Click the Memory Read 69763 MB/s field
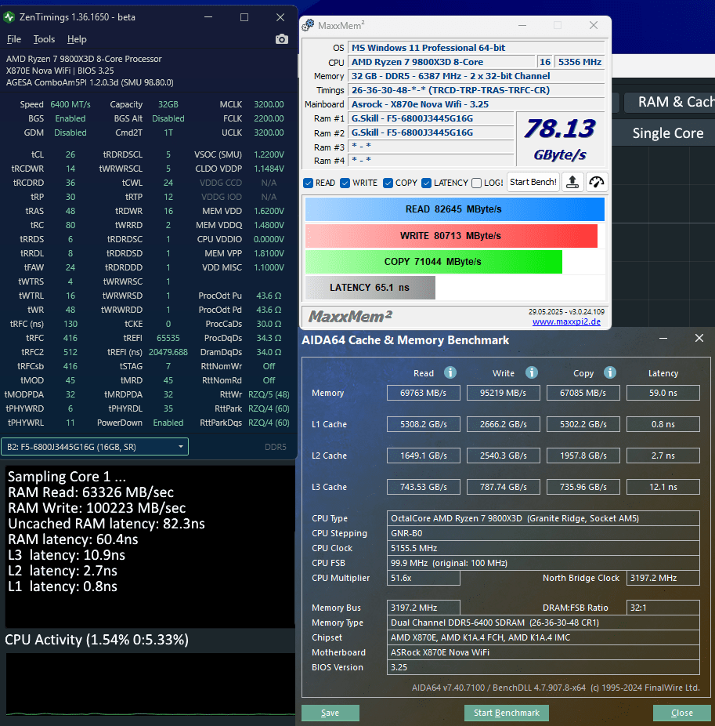 (x=423, y=393)
